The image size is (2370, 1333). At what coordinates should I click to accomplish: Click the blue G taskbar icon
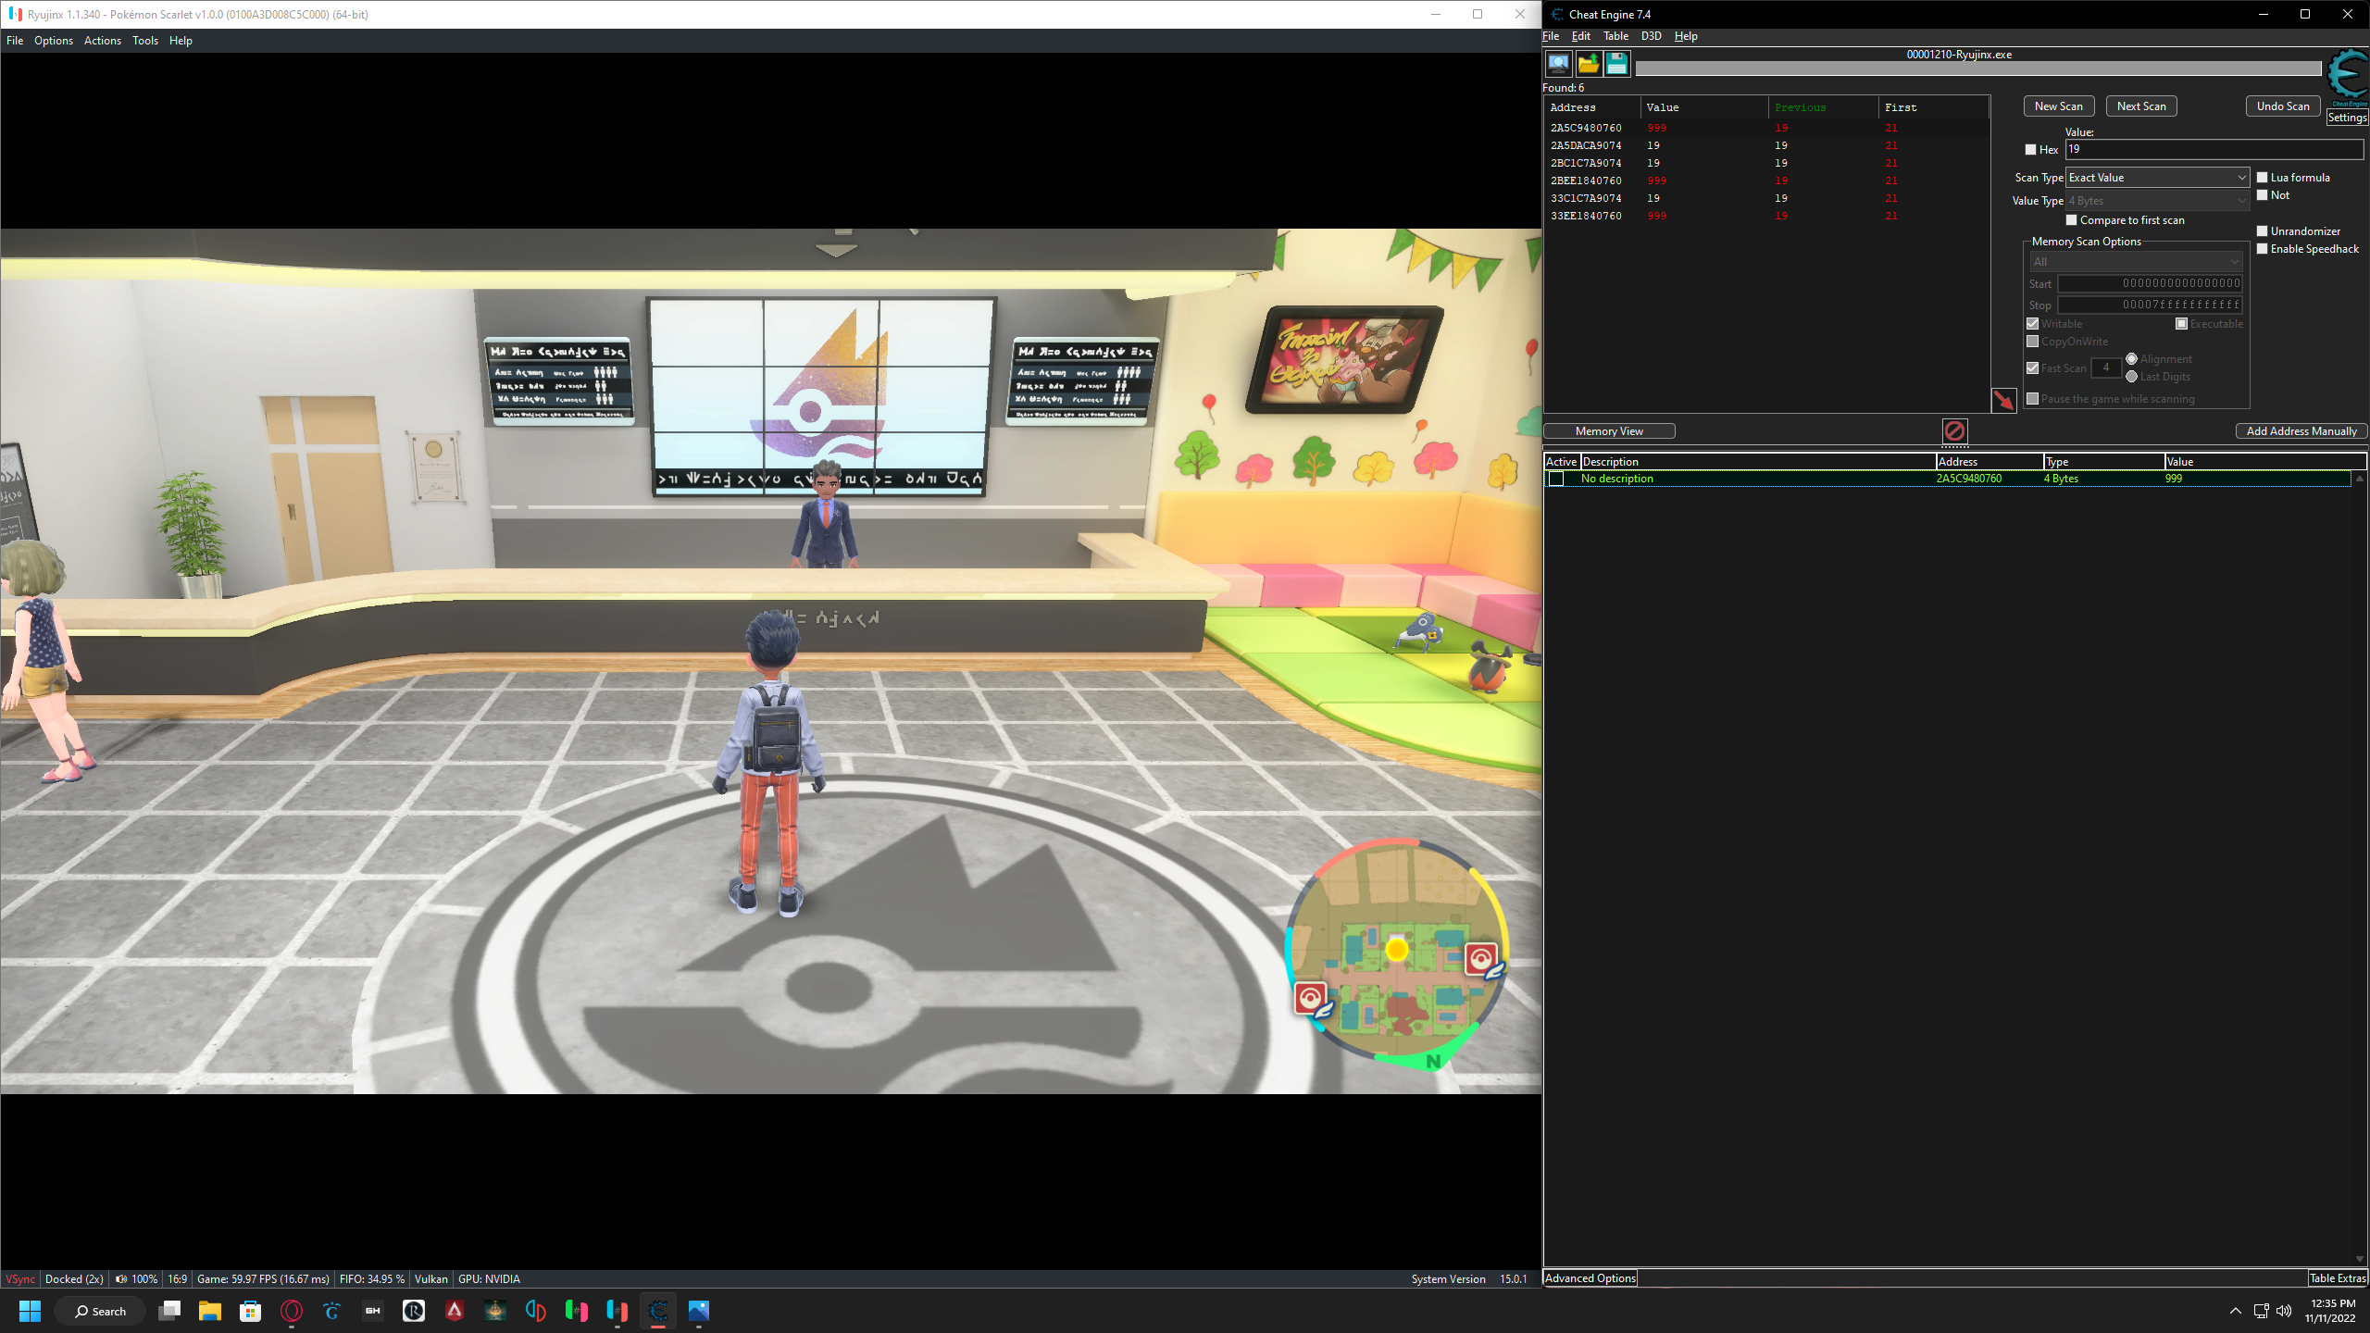point(332,1311)
